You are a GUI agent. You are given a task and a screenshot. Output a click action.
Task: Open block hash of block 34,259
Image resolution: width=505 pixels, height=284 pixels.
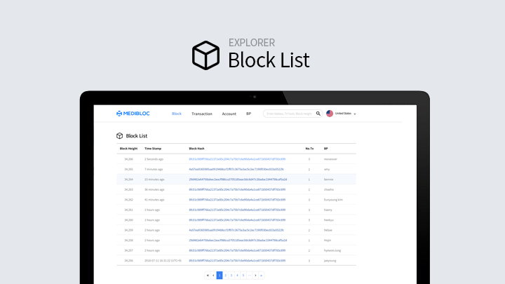[236, 230]
